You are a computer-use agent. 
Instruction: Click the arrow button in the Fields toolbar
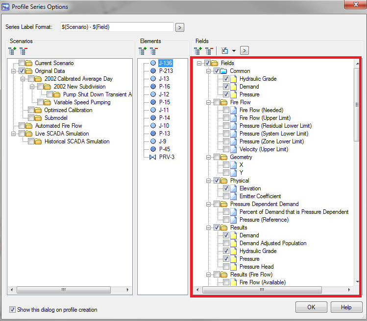click(x=245, y=50)
